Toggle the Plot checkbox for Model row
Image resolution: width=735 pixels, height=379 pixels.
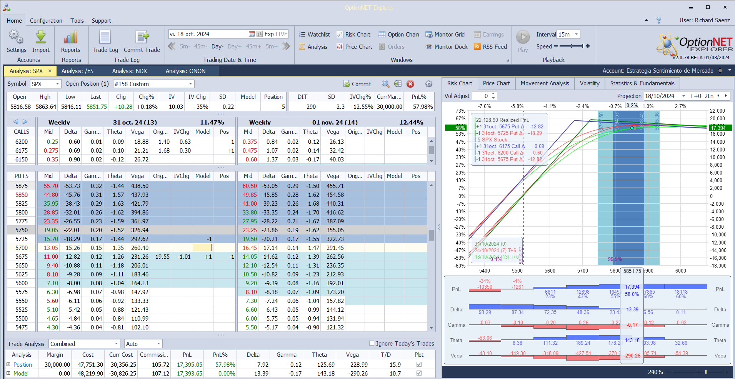coord(419,373)
